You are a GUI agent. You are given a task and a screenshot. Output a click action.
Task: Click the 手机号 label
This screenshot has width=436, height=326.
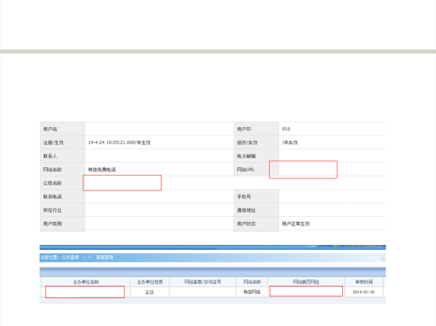244,197
